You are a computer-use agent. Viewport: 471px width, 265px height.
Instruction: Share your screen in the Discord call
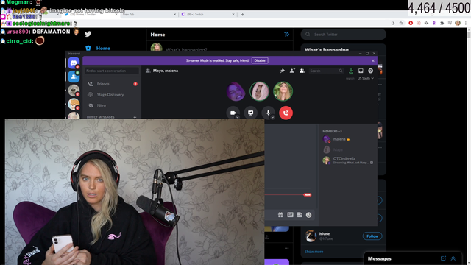250,113
